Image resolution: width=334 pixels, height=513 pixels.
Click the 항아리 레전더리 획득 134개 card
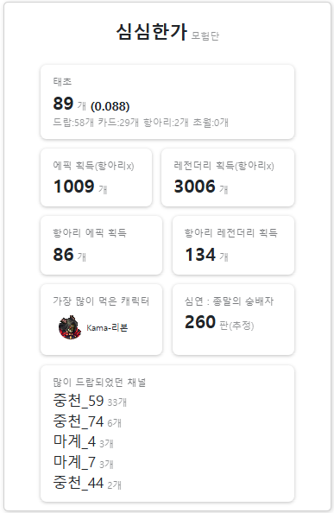pos(233,245)
